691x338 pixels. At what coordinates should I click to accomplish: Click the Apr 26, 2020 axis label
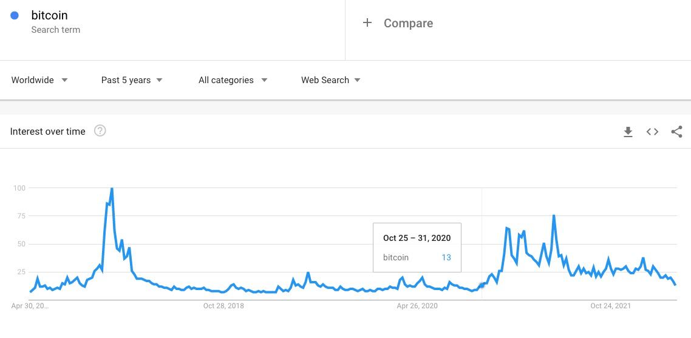pos(417,306)
